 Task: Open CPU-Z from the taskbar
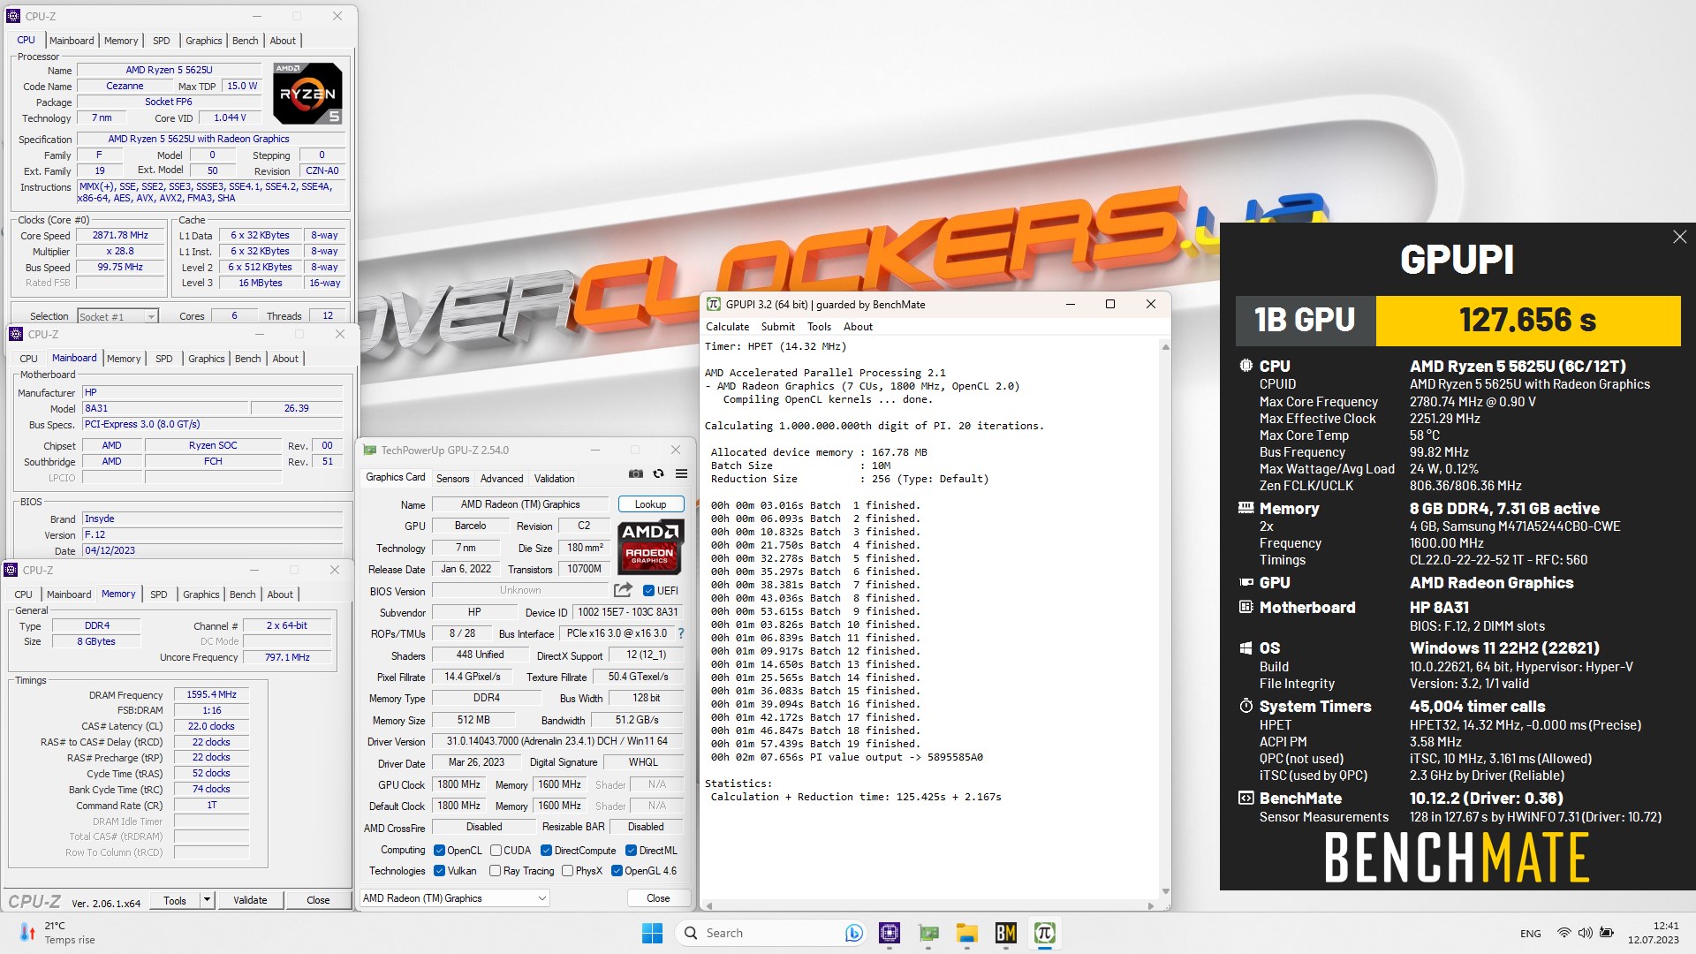(x=890, y=933)
